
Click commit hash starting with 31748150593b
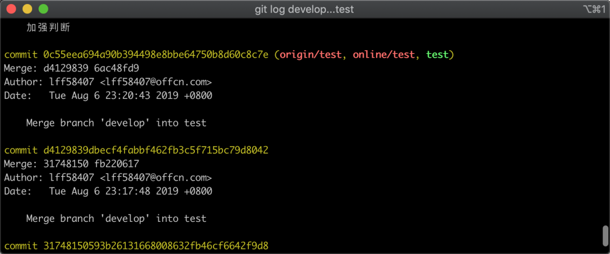[155, 246]
